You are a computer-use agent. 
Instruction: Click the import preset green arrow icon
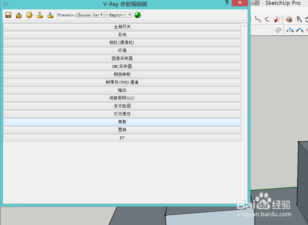[40, 15]
